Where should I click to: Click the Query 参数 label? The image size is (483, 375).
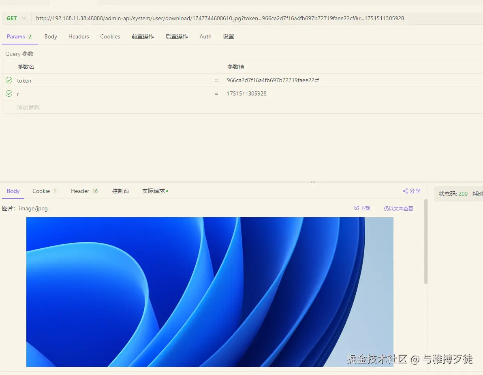coord(19,54)
